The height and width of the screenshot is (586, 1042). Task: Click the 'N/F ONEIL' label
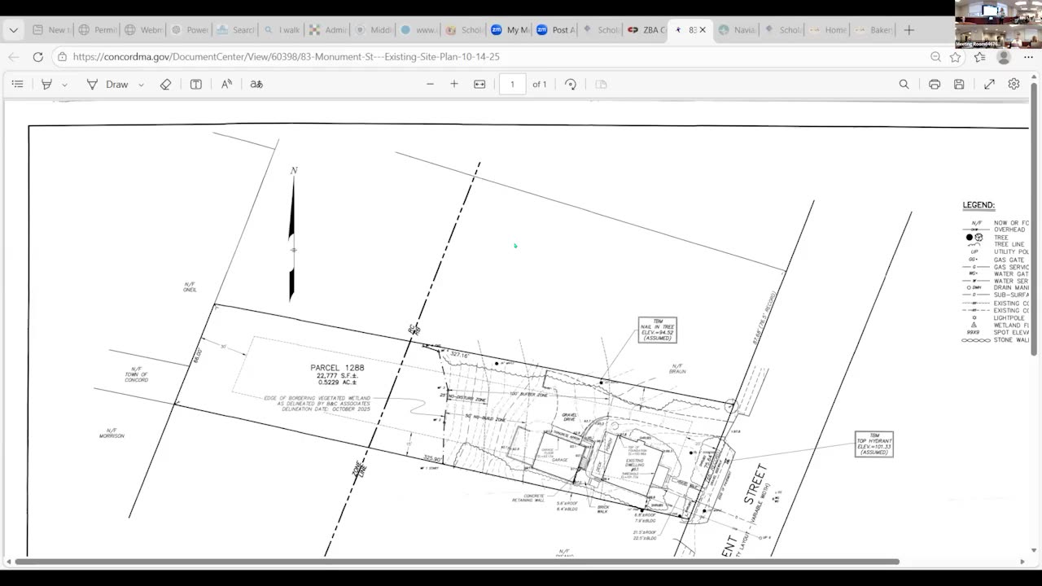point(190,287)
